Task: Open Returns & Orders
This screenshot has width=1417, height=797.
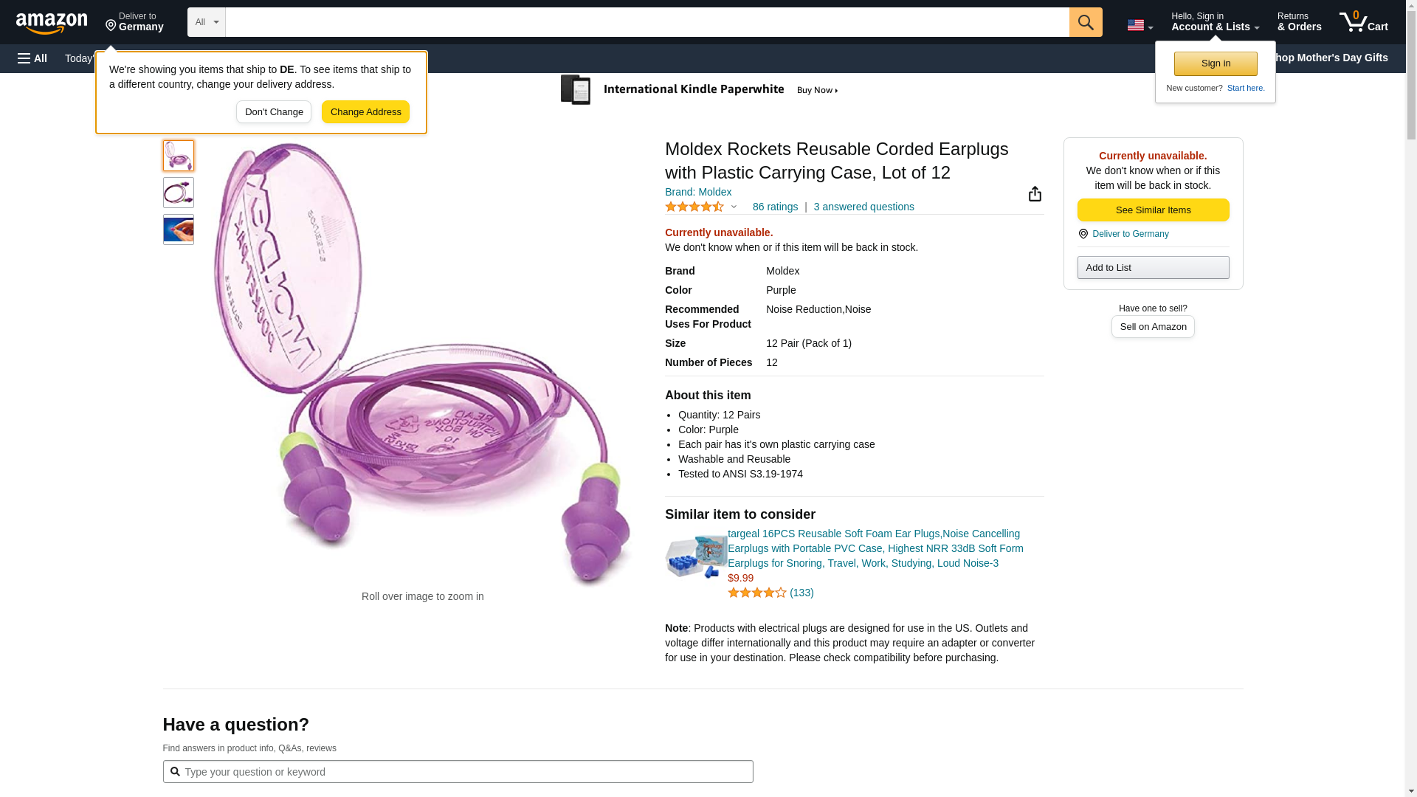Action: click(1299, 22)
